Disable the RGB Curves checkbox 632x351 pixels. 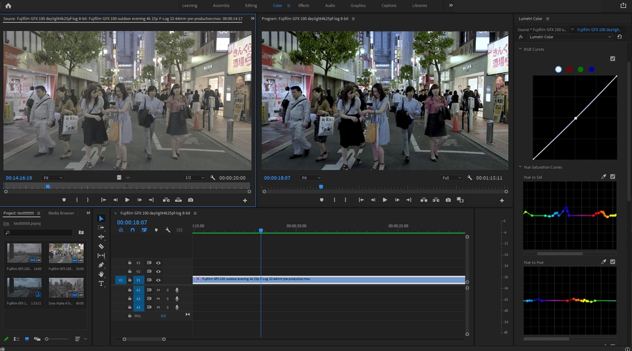[613, 59]
